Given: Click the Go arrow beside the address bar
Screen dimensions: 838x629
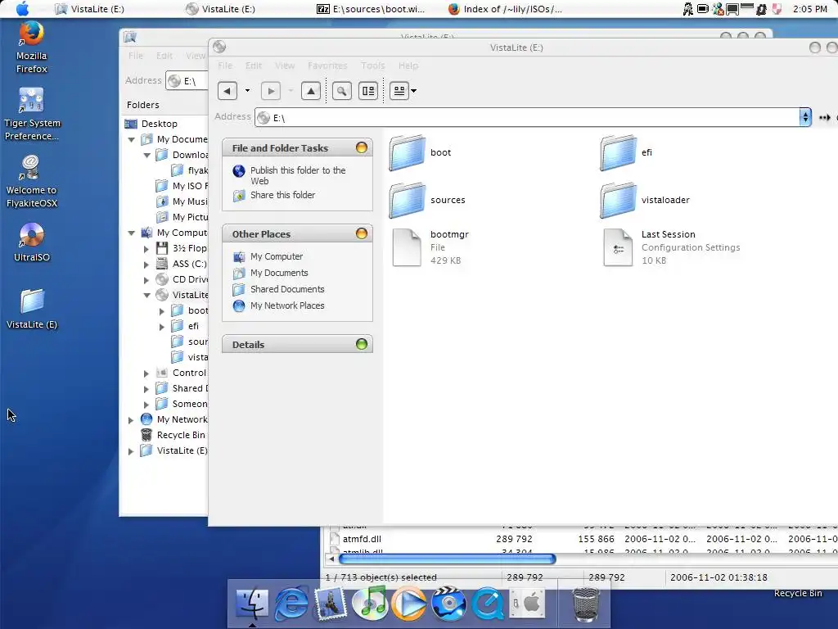Looking at the screenshot, I should point(825,118).
